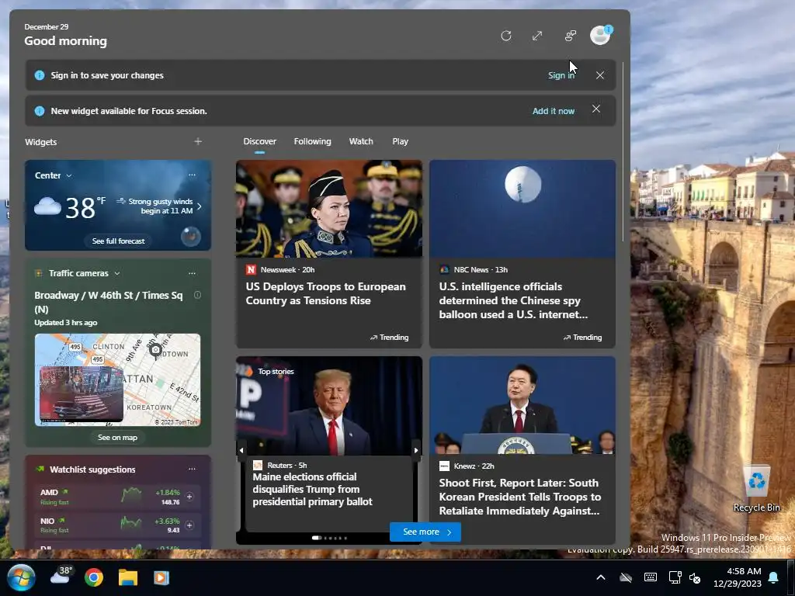This screenshot has height=596, width=795.
Task: Open NBC News spy balloon article
Action: pyautogui.click(x=513, y=300)
